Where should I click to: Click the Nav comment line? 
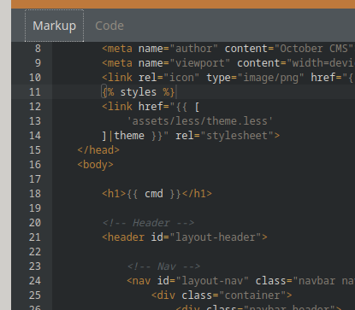pyautogui.click(x=163, y=266)
